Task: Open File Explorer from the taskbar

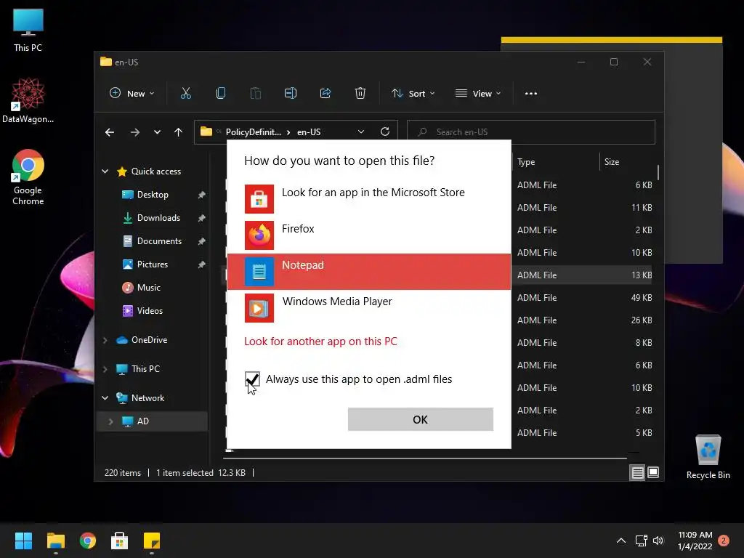Action: click(x=56, y=541)
